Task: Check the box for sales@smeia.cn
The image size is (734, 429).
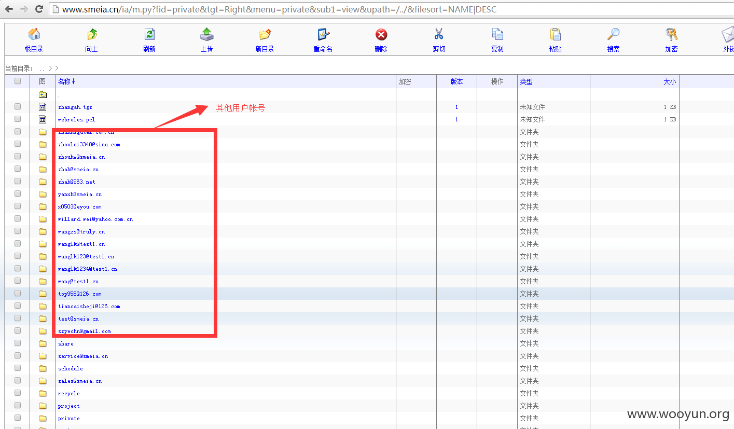Action: [18, 380]
